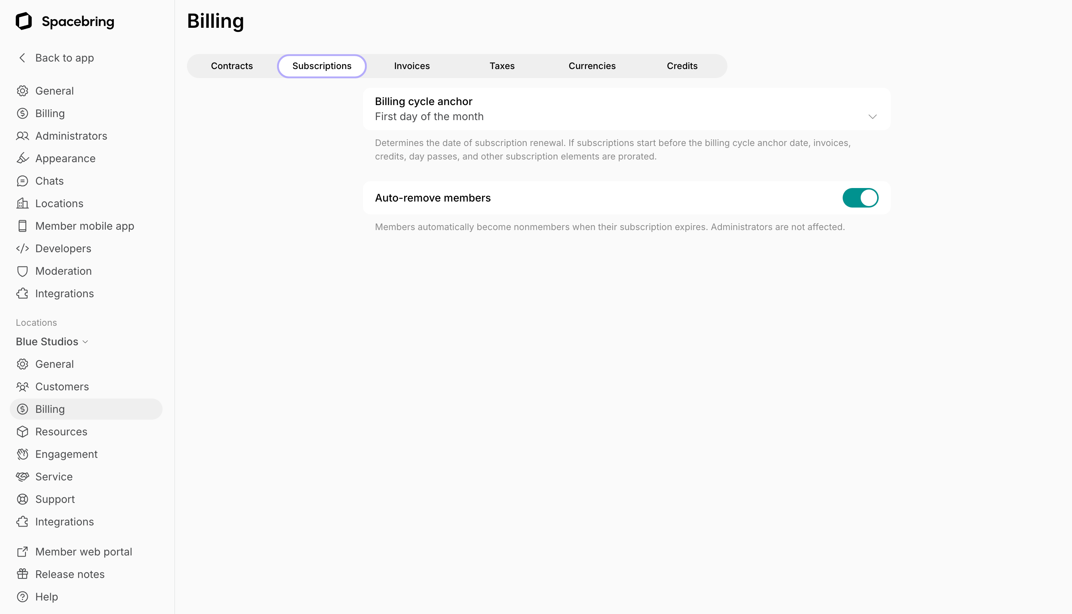The width and height of the screenshot is (1072, 614).
Task: Open Resources cube icon
Action: 23,431
